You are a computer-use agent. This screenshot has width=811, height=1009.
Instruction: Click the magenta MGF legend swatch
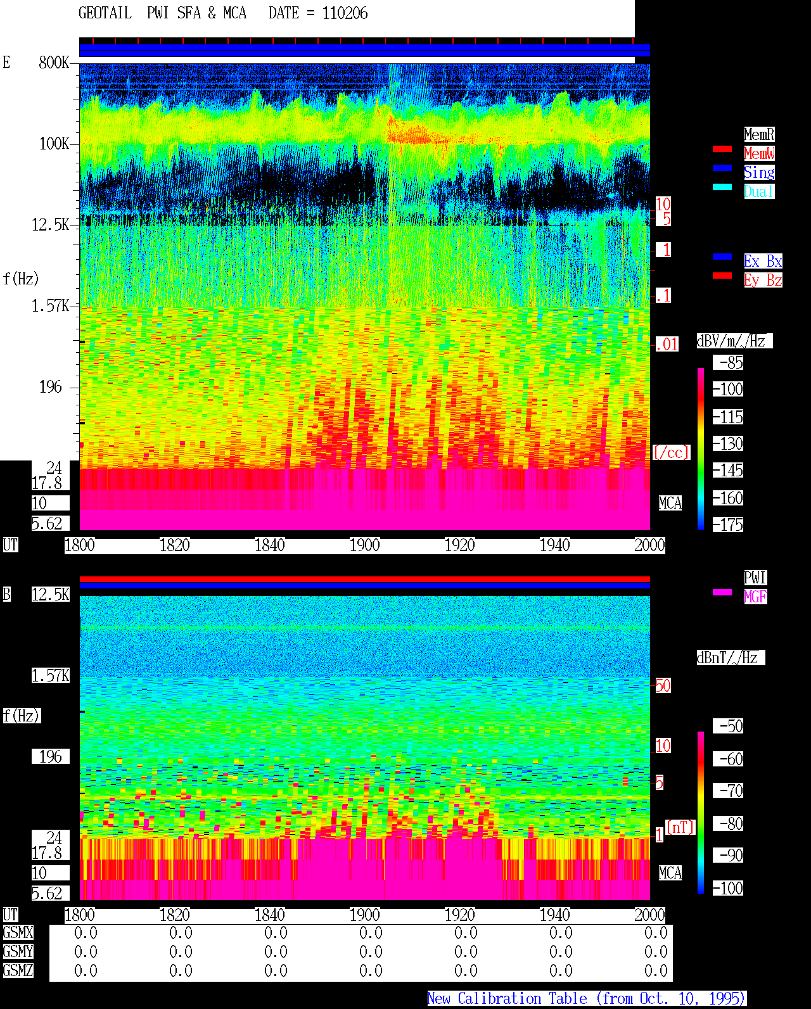click(722, 592)
